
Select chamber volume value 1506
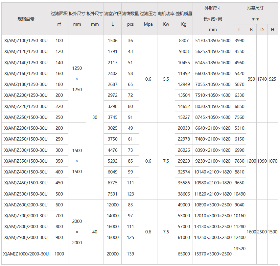click(112, 40)
